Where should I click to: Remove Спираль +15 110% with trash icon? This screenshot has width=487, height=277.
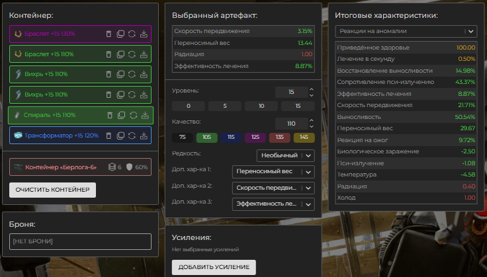coord(110,115)
